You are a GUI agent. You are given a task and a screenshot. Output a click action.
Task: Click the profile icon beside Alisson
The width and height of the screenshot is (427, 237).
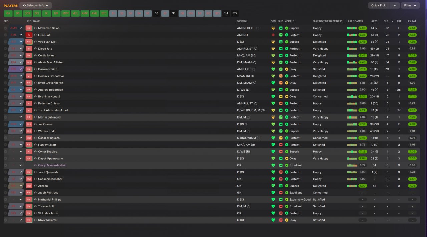[x=35, y=186]
